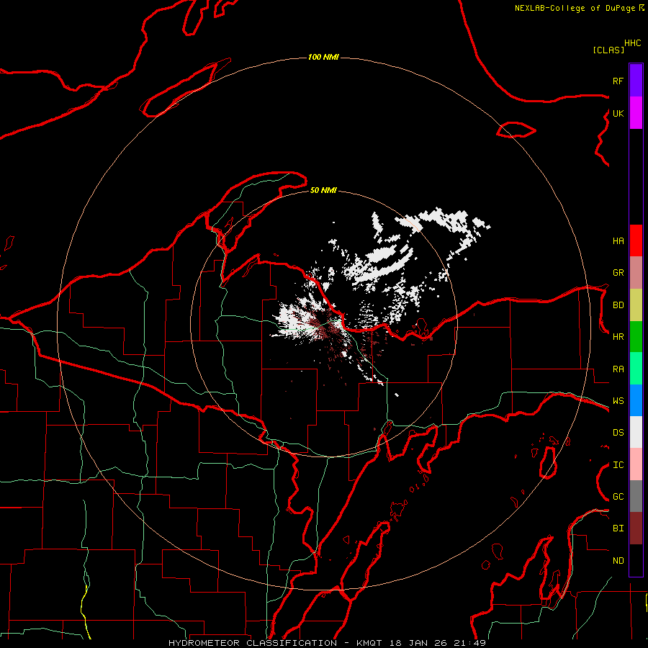Click the GC gray legend swatch

tap(636, 496)
